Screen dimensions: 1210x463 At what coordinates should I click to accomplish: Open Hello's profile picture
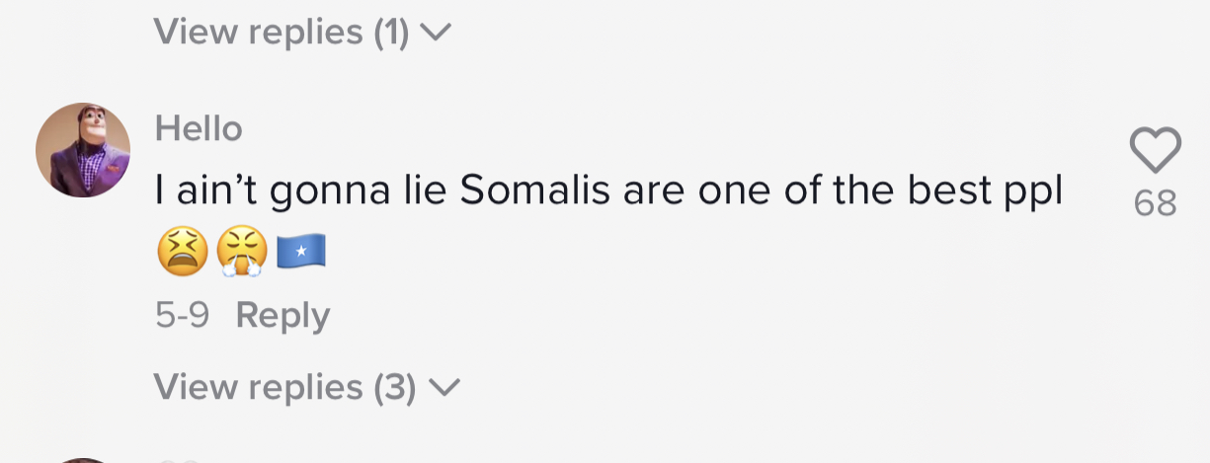83,150
